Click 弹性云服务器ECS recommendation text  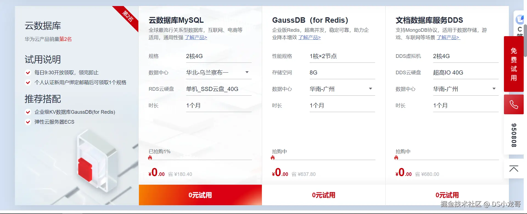(54, 122)
